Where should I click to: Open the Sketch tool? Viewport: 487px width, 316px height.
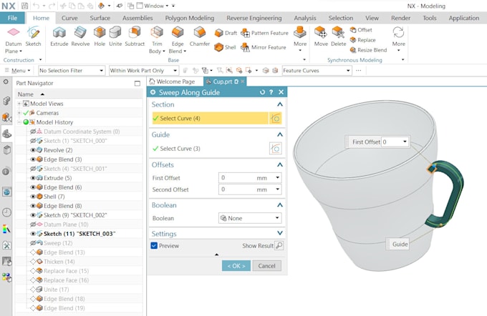coord(34,37)
